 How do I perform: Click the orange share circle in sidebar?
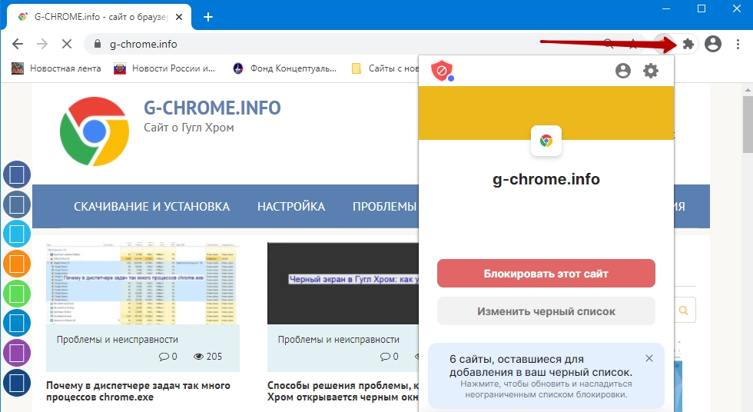[17, 264]
